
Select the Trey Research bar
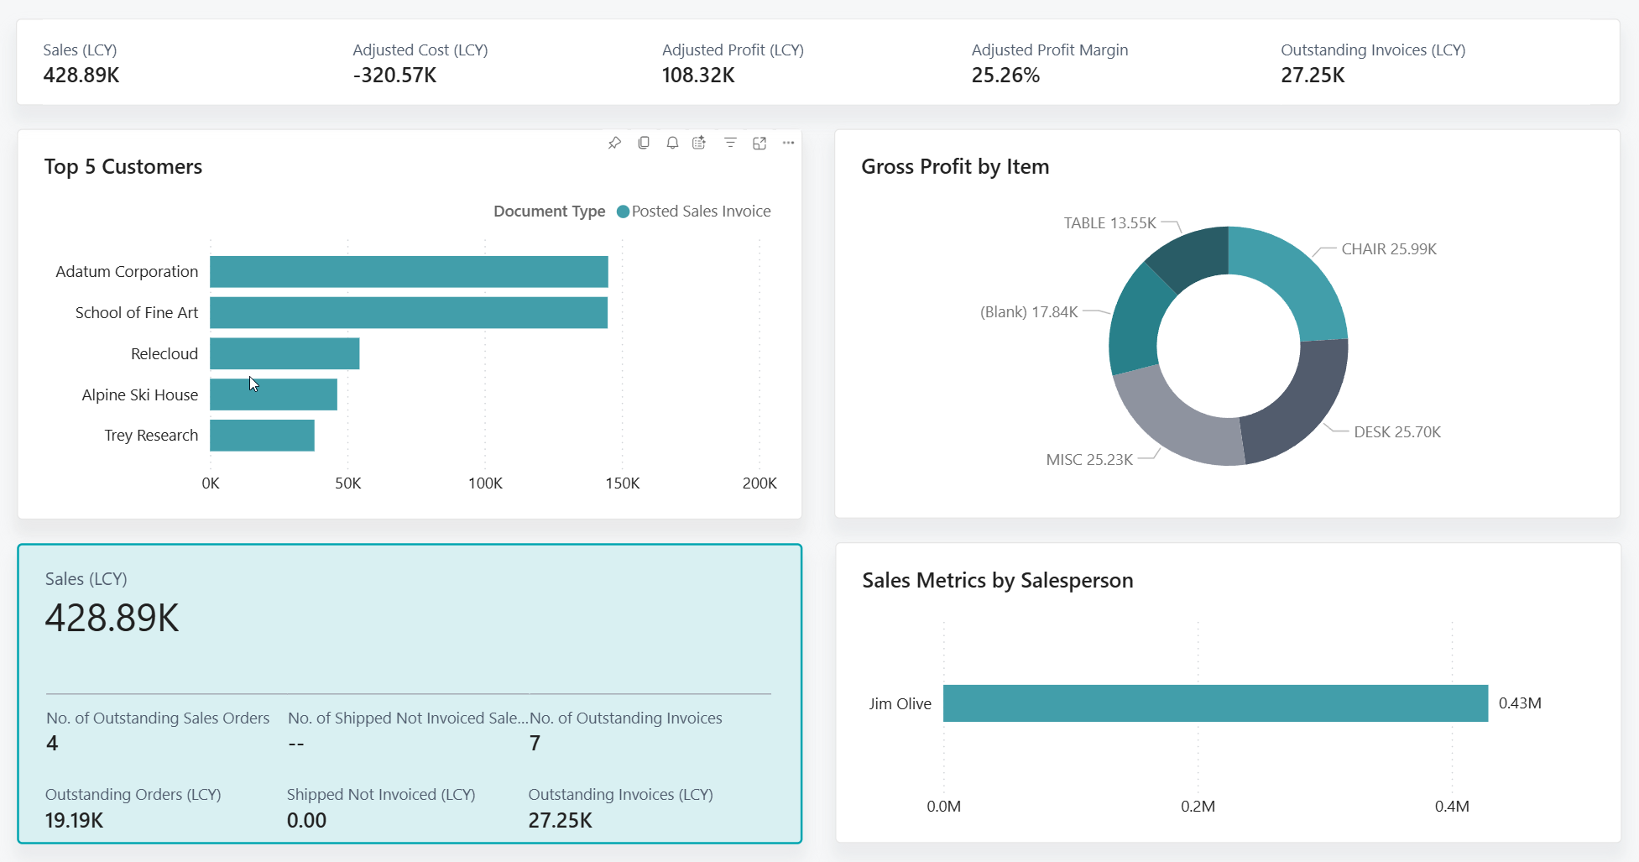click(262, 436)
